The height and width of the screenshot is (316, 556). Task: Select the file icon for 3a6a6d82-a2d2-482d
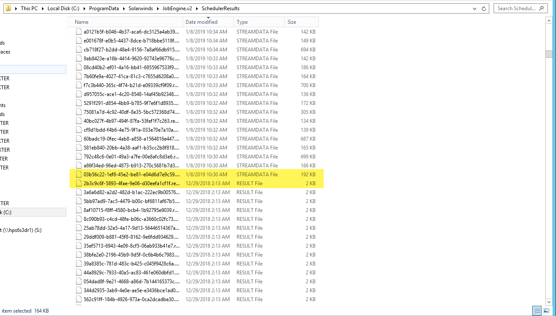click(x=79, y=192)
